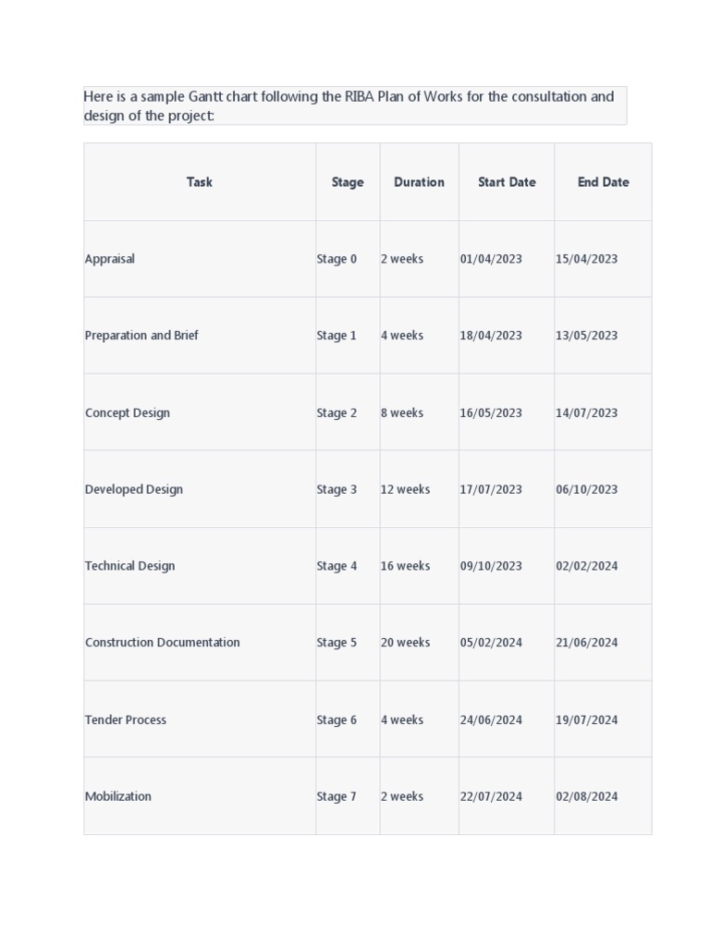Click the intro paragraph about RIBA Plan

pyautogui.click(x=355, y=105)
